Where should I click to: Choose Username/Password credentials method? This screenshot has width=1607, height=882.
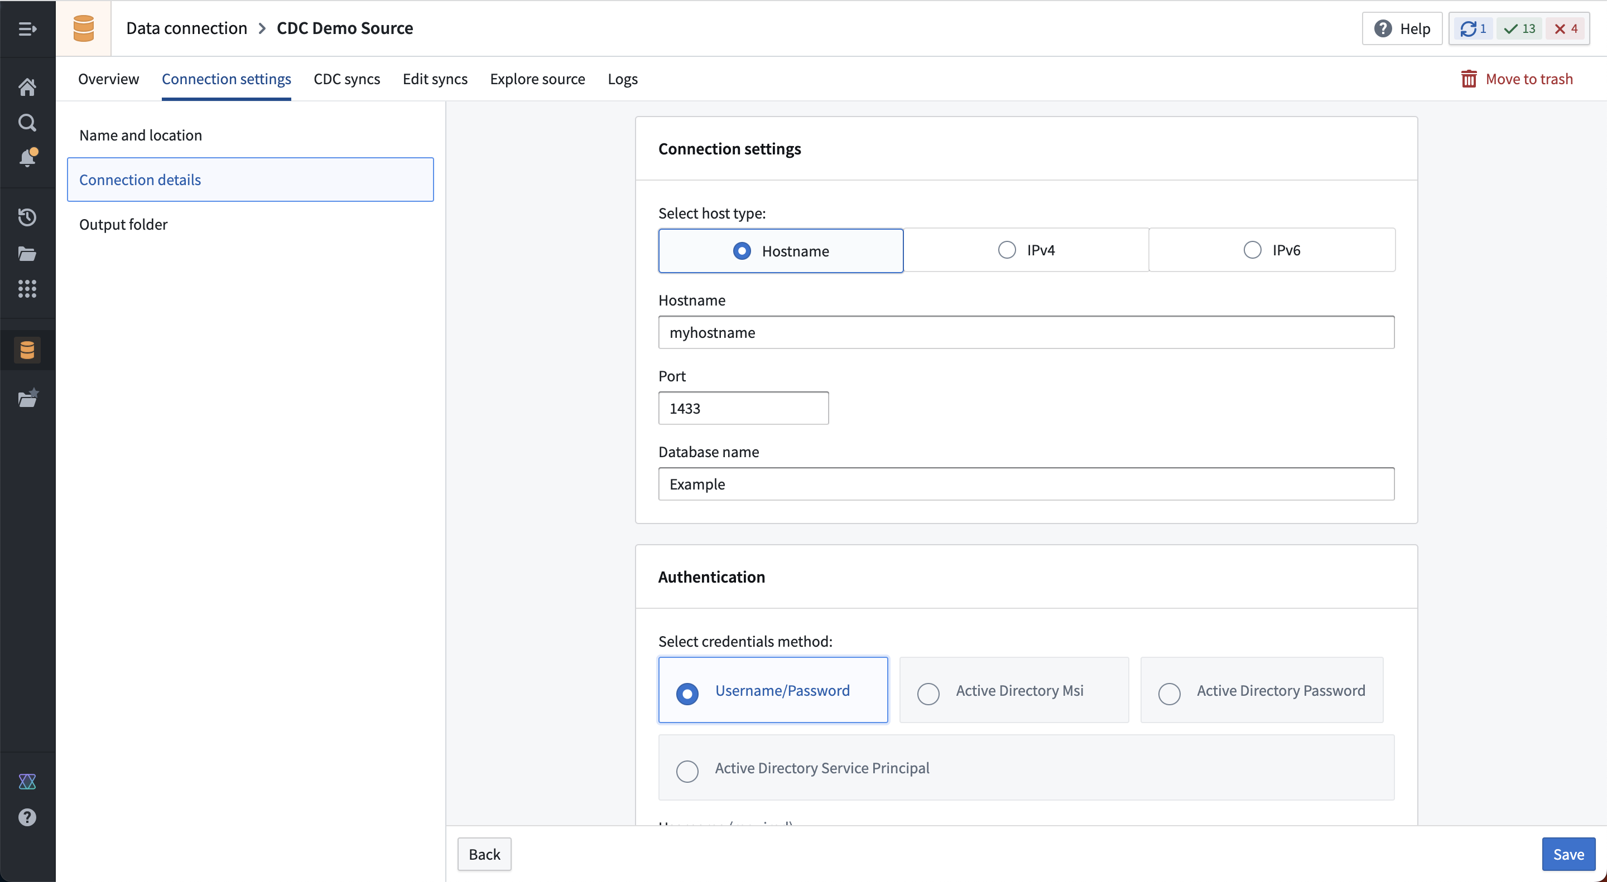(773, 690)
